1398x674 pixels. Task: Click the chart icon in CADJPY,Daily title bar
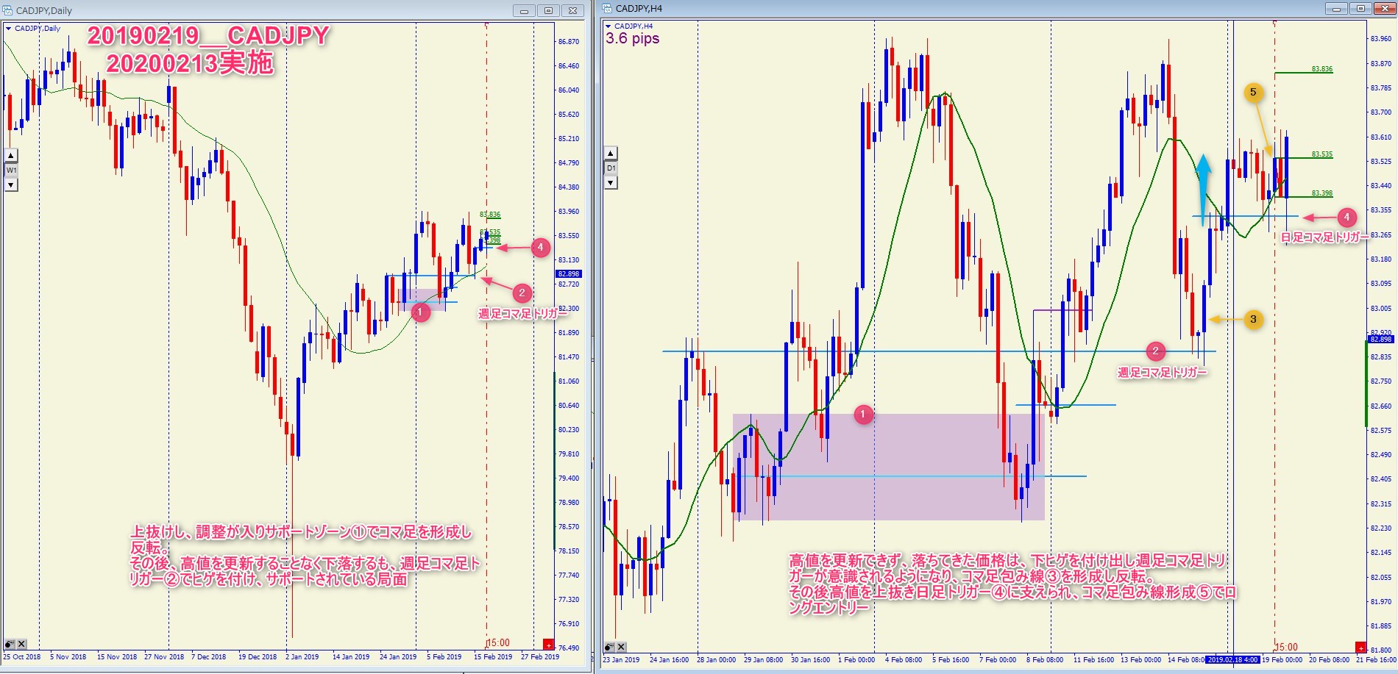tap(8, 11)
